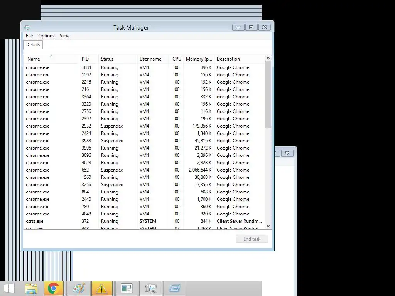Select the process with PID 3988

pos(144,140)
